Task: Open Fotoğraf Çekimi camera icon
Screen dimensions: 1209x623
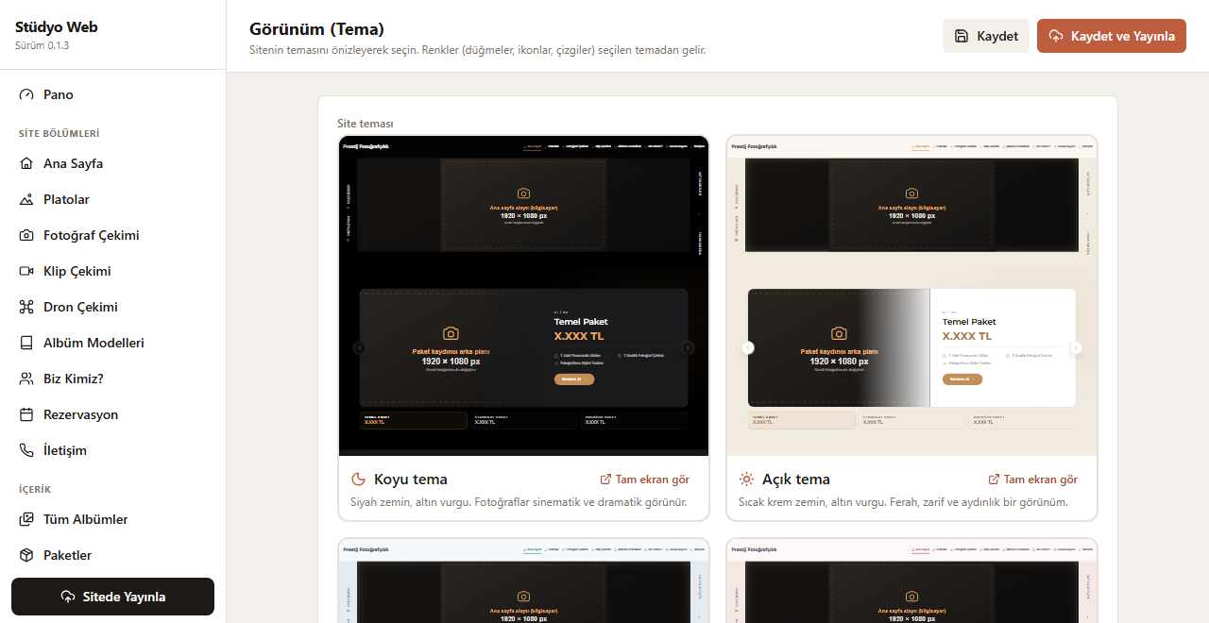Action: (26, 235)
